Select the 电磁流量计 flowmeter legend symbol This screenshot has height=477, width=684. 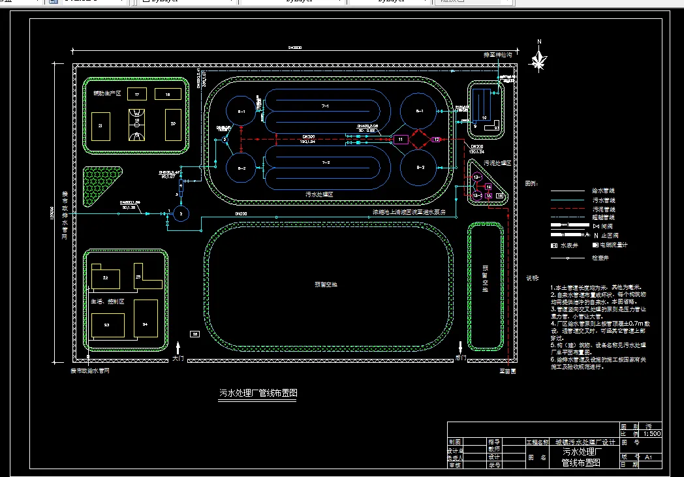595,245
